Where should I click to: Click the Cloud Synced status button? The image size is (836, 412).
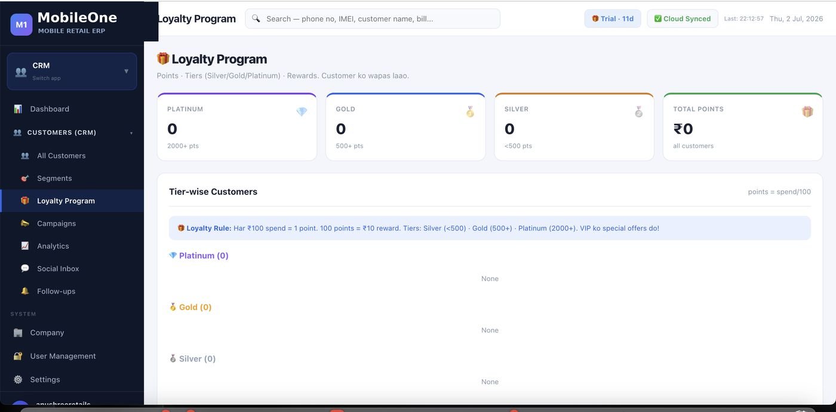coord(683,18)
